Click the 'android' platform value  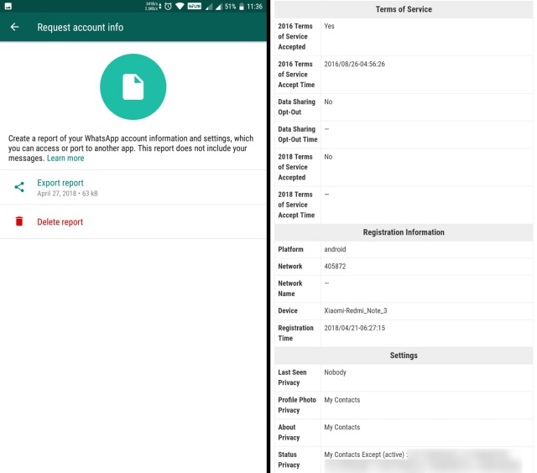335,249
